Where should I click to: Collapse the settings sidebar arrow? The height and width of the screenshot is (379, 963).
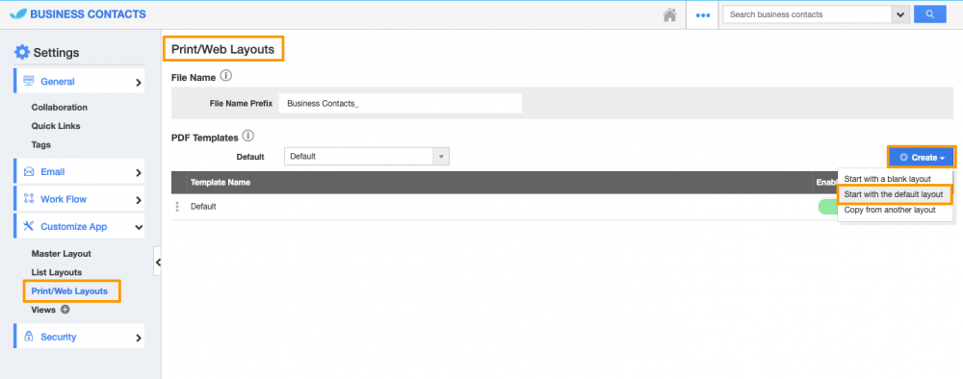(157, 263)
